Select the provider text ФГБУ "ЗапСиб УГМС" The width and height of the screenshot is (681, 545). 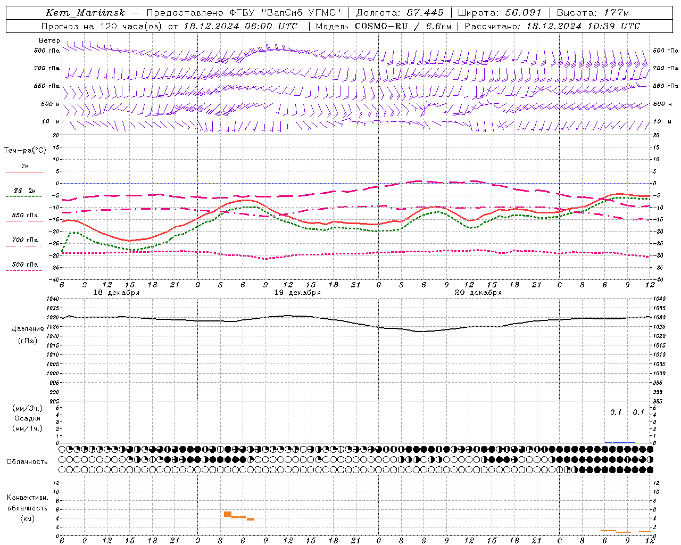point(286,13)
